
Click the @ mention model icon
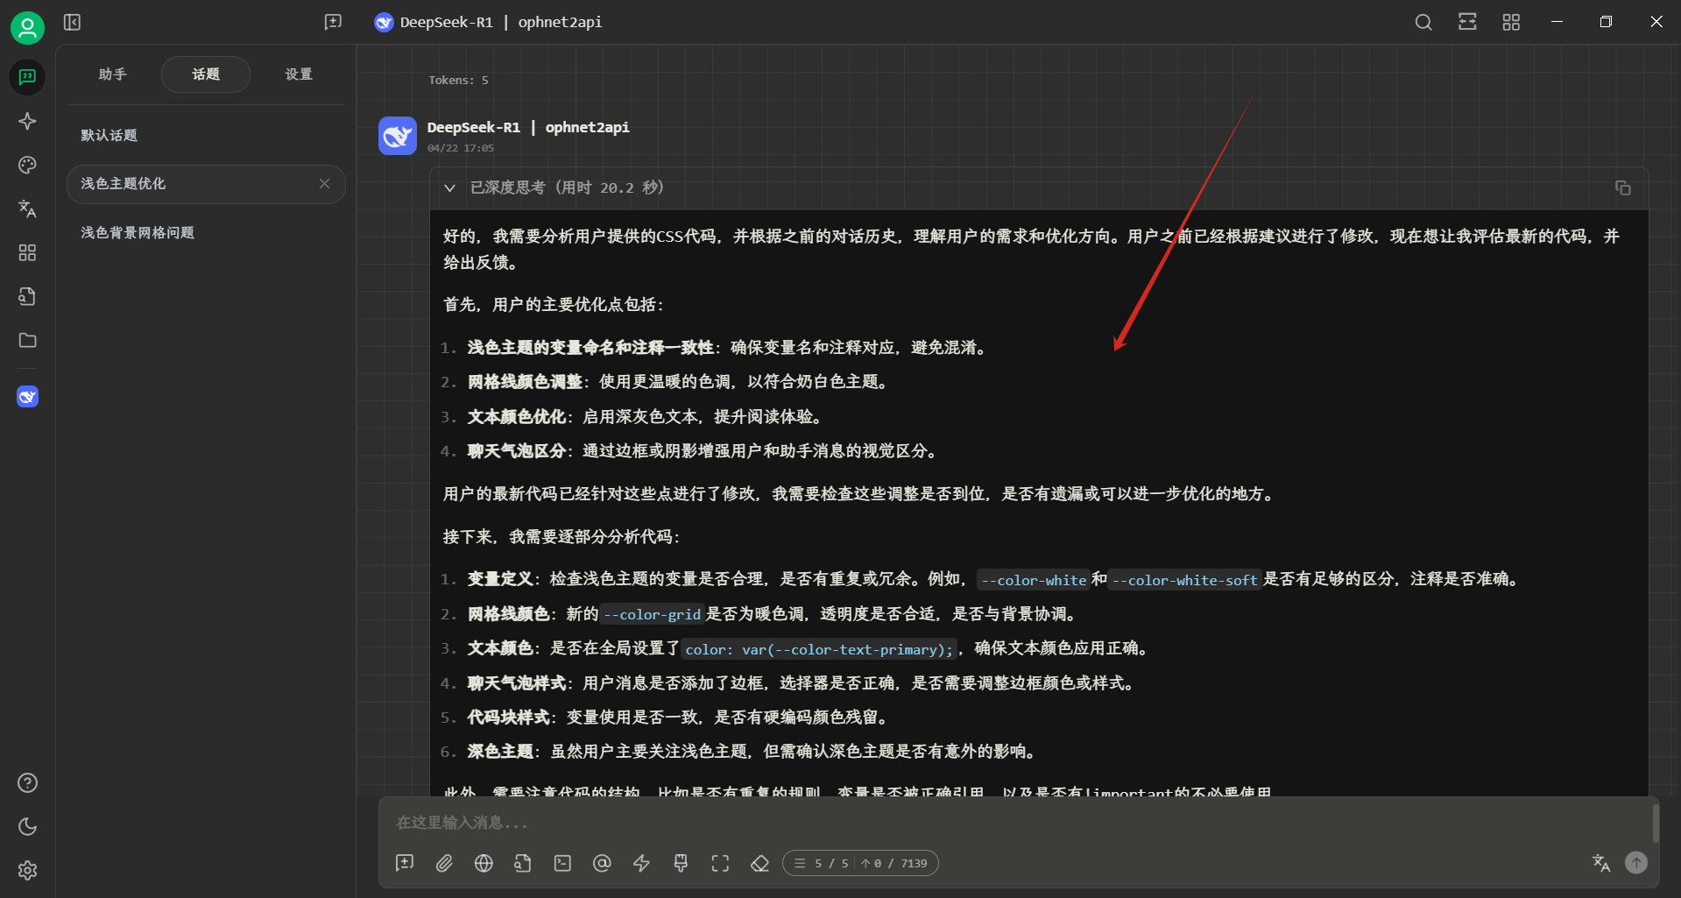click(602, 863)
